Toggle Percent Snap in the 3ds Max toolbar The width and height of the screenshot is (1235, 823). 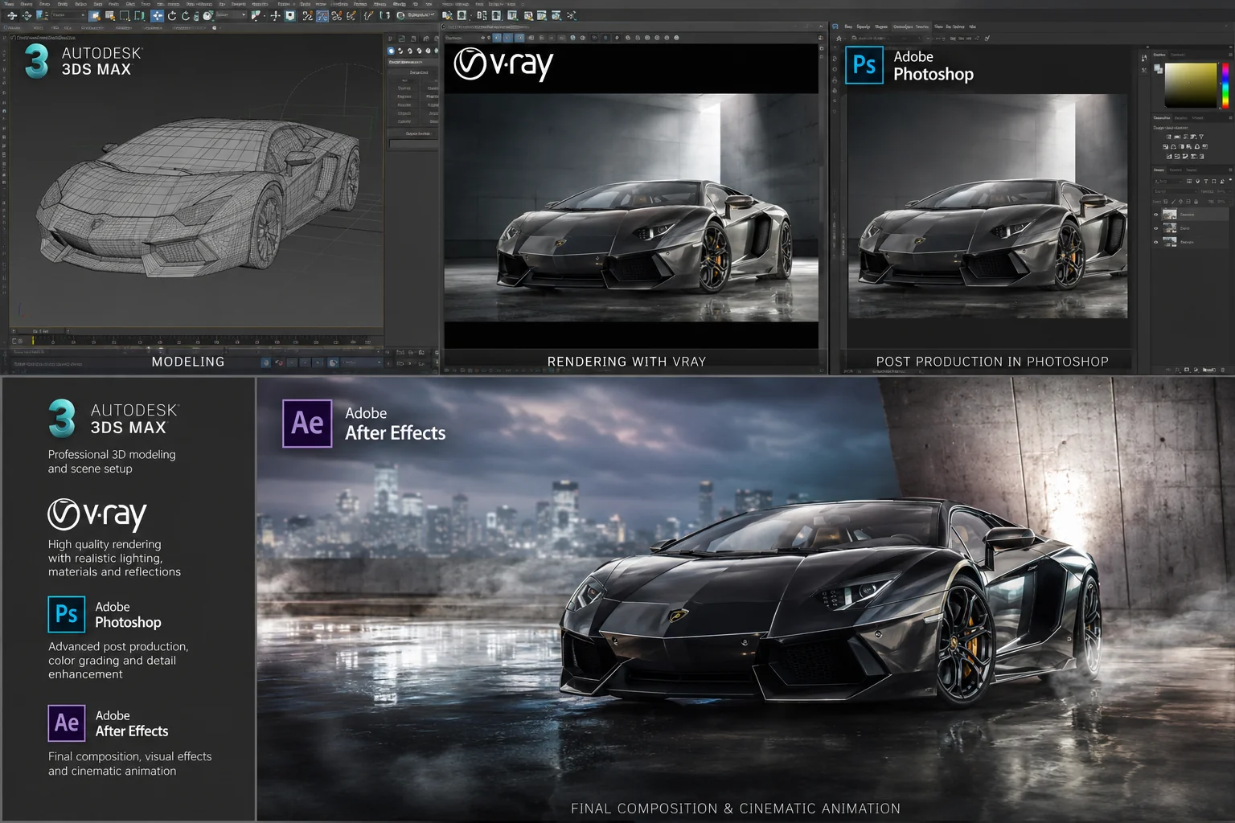coord(336,16)
